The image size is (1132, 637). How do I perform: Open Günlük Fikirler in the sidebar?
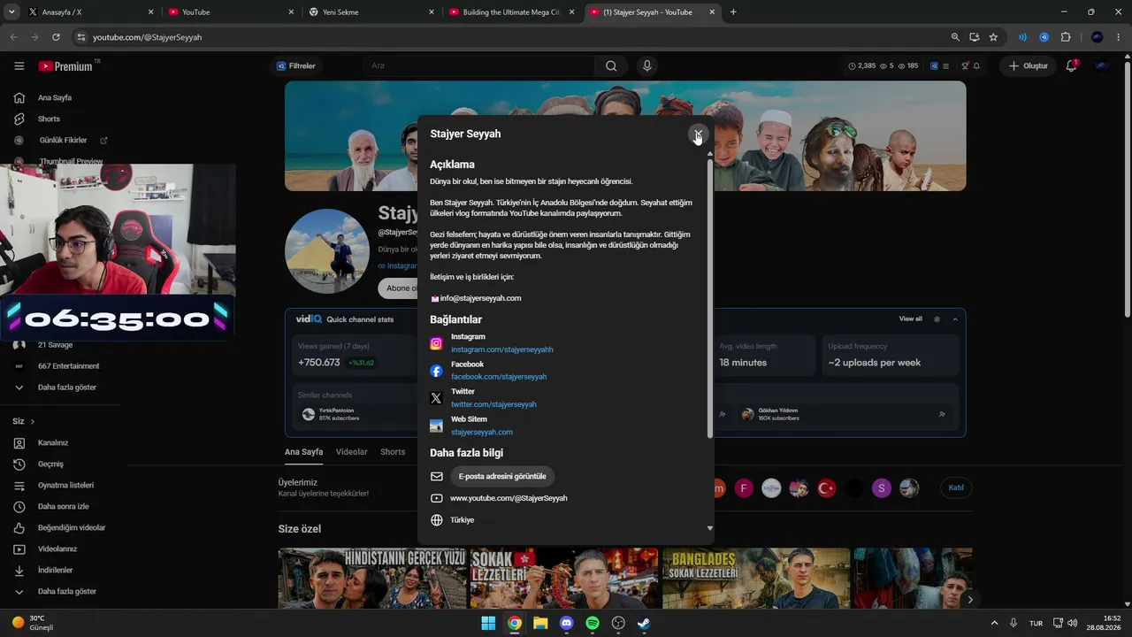(63, 140)
